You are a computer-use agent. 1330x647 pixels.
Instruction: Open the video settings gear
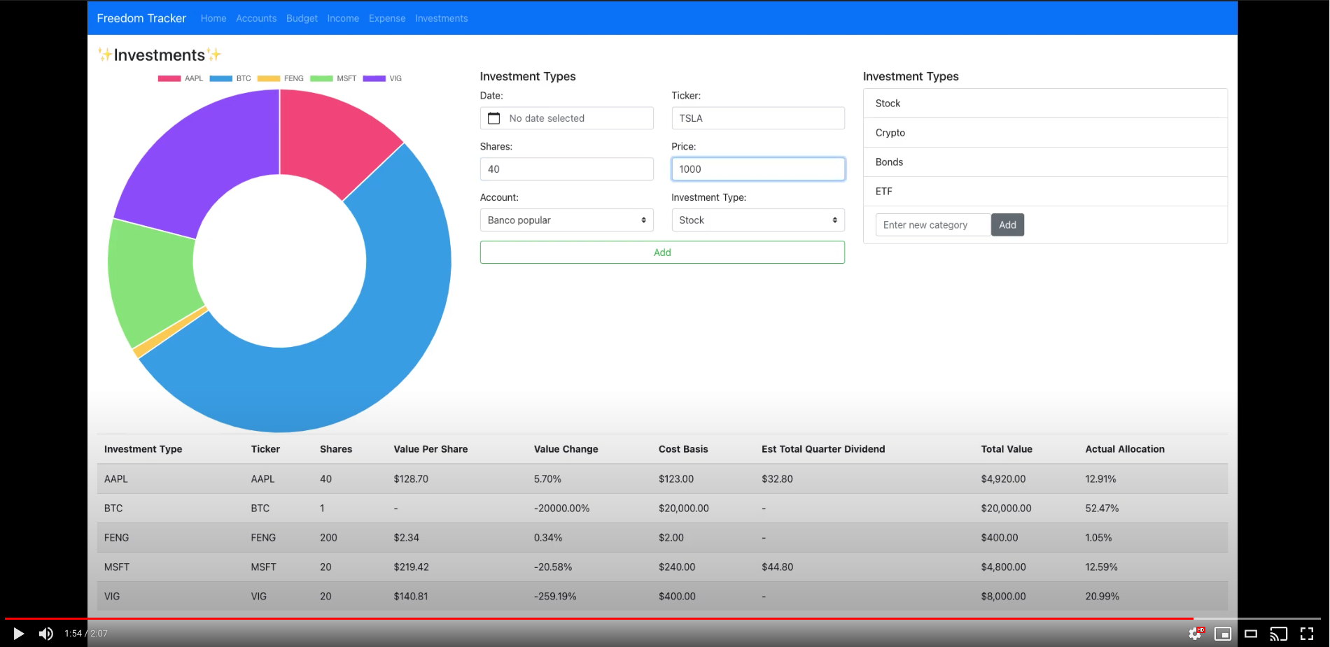pyautogui.click(x=1194, y=634)
